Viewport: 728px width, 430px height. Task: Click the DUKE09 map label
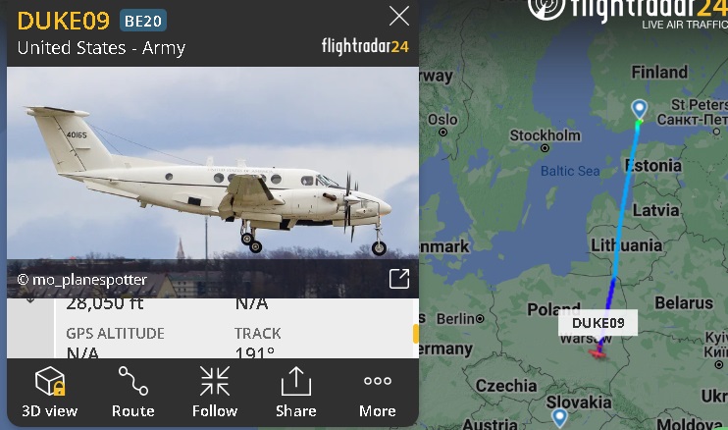598,323
